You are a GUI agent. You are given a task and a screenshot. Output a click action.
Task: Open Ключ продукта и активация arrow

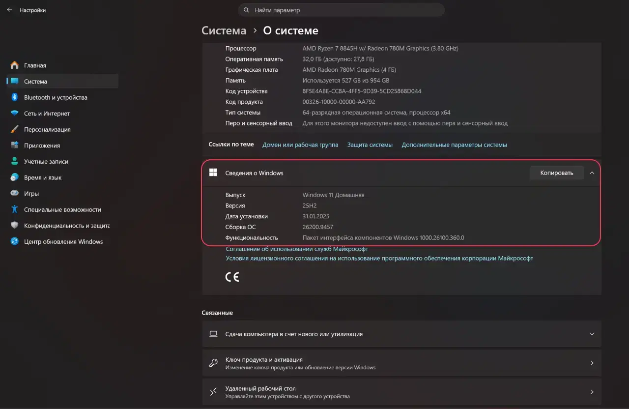click(592, 363)
